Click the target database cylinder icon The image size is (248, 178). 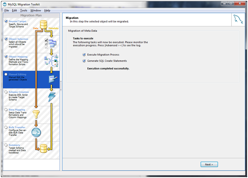pyautogui.click(x=43, y=148)
